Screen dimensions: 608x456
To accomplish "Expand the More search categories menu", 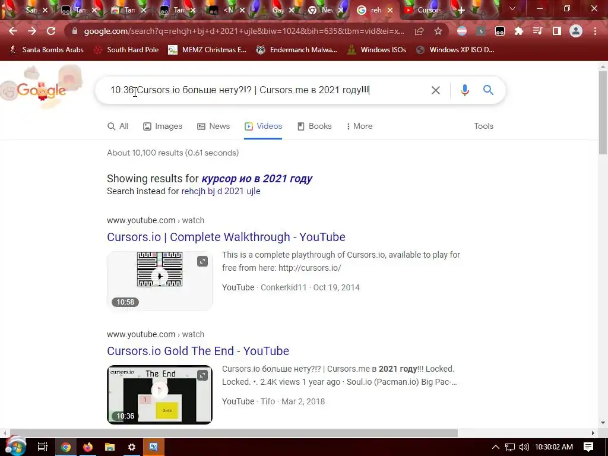I will pos(359,126).
